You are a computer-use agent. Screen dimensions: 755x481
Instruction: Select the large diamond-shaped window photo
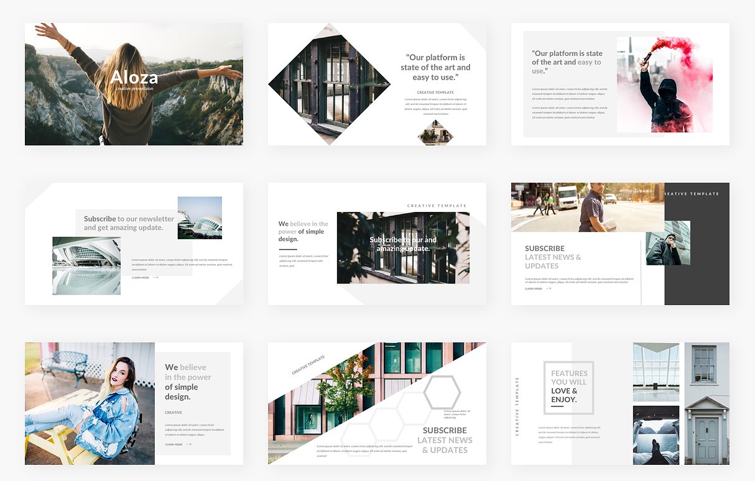click(x=330, y=84)
